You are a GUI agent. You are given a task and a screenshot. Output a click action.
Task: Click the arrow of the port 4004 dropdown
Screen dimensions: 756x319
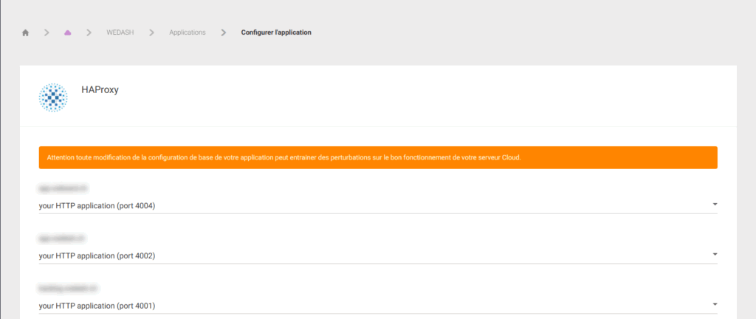(x=715, y=205)
